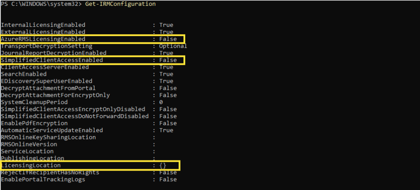Click the InternalLicensingEnabled property name

[43, 25]
